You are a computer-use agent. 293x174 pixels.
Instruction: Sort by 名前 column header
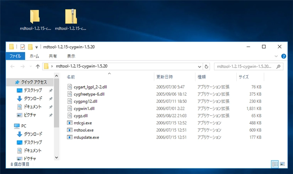tap(71, 77)
